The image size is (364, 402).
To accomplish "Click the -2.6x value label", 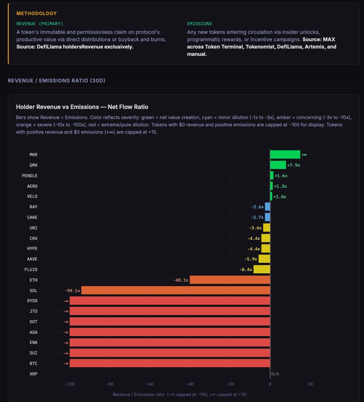I will (x=257, y=207).
